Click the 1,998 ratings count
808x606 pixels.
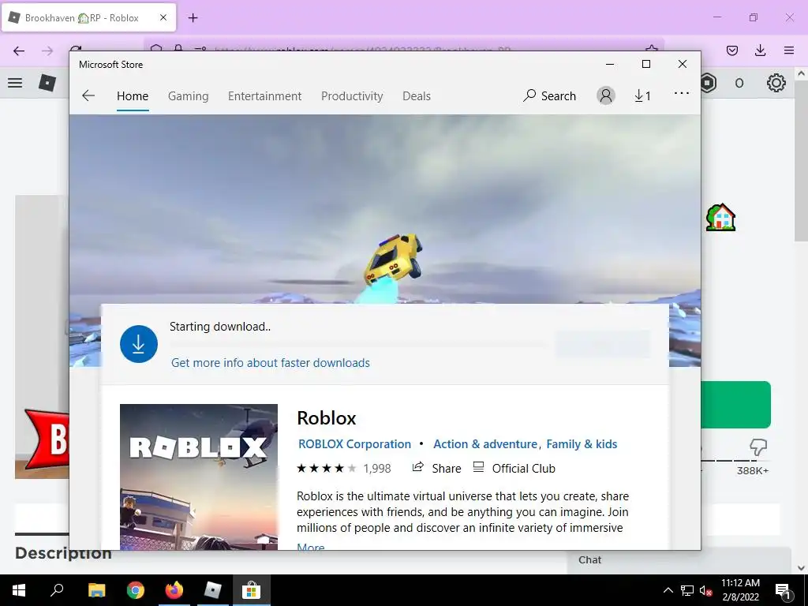click(x=377, y=469)
